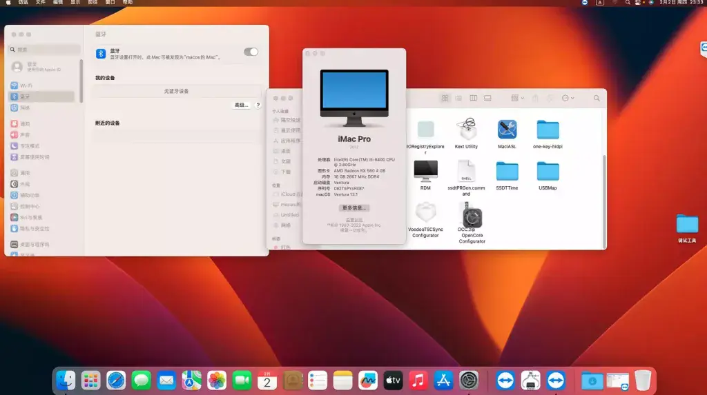Open Siri settings in the settings sidebar

41,218
